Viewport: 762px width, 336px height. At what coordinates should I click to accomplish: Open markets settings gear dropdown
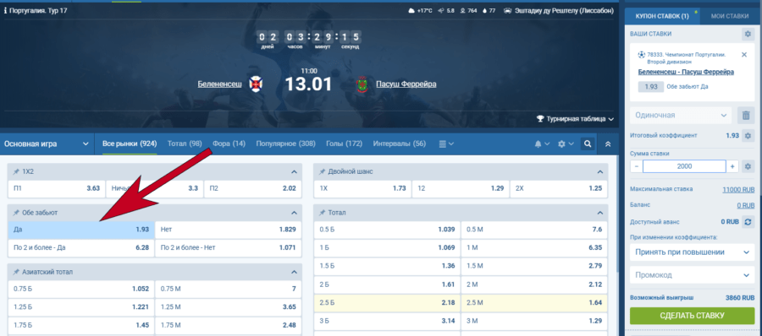point(566,144)
